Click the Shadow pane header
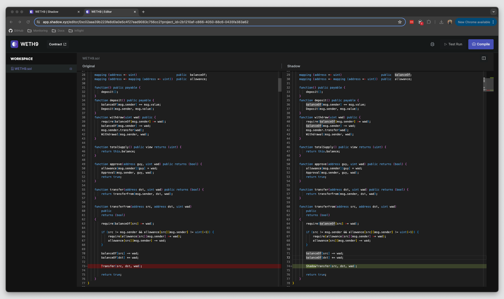Screen dimensions: 504x299 tap(294, 66)
